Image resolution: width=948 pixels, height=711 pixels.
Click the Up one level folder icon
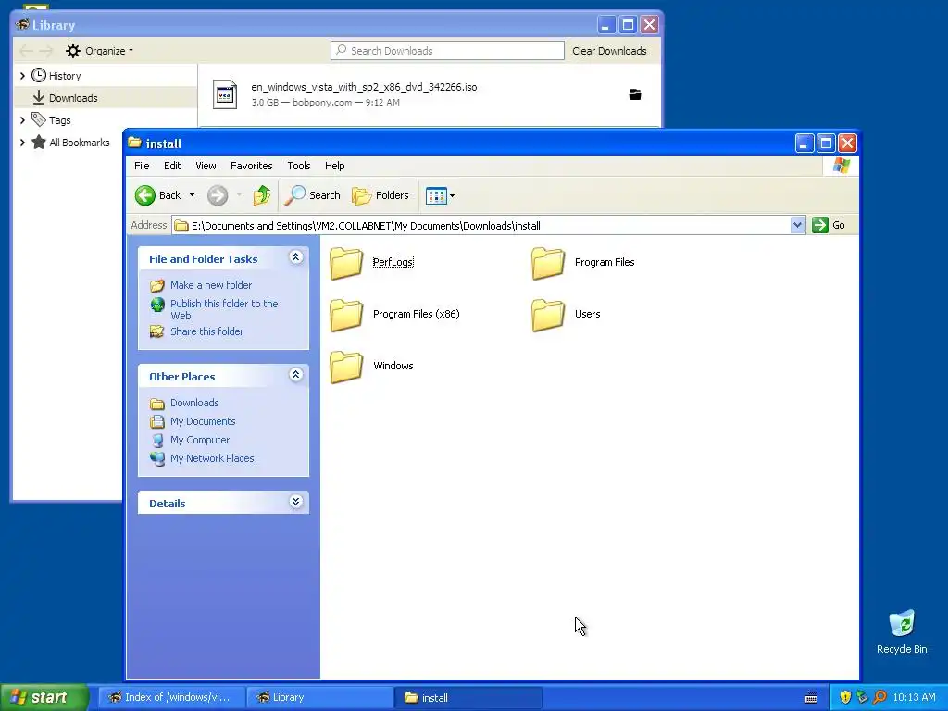[262, 195]
